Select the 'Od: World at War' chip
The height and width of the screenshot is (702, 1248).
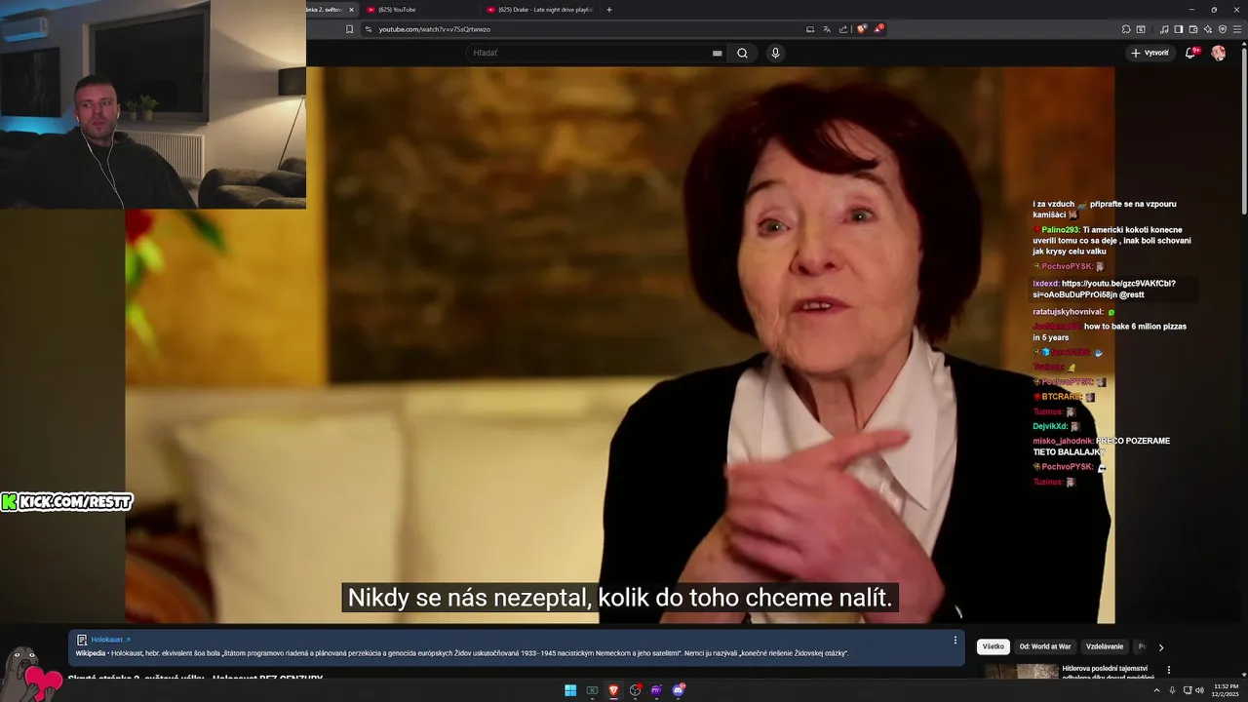pos(1045,646)
